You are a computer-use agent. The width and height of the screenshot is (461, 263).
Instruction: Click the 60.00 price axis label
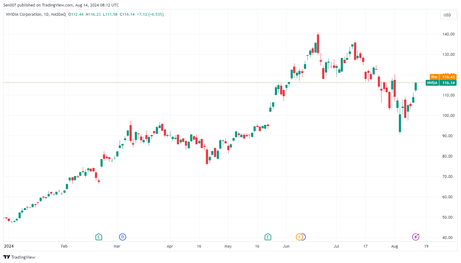click(448, 197)
